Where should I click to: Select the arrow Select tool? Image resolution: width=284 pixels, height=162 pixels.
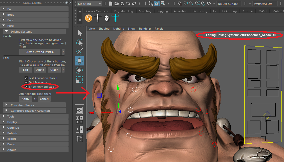80,33
